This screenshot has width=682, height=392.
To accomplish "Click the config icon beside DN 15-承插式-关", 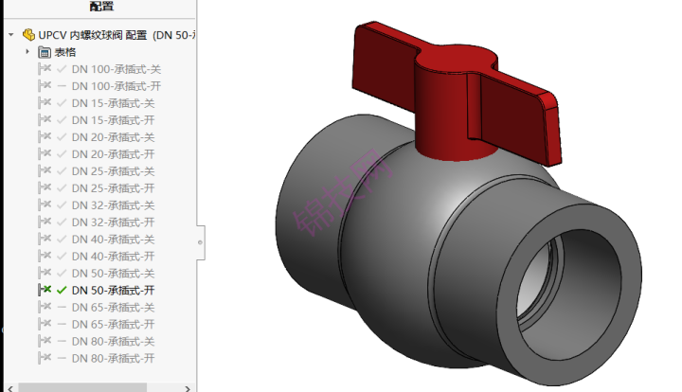I will (45, 102).
